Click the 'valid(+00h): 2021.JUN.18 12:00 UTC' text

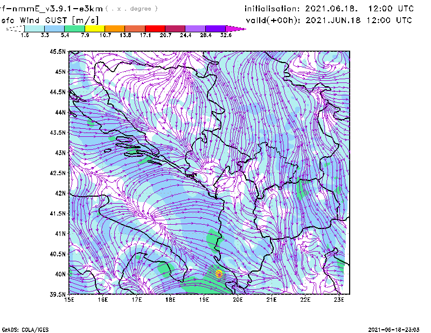[x=329, y=20]
